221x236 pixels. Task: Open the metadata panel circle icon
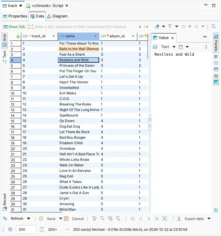coord(216,63)
